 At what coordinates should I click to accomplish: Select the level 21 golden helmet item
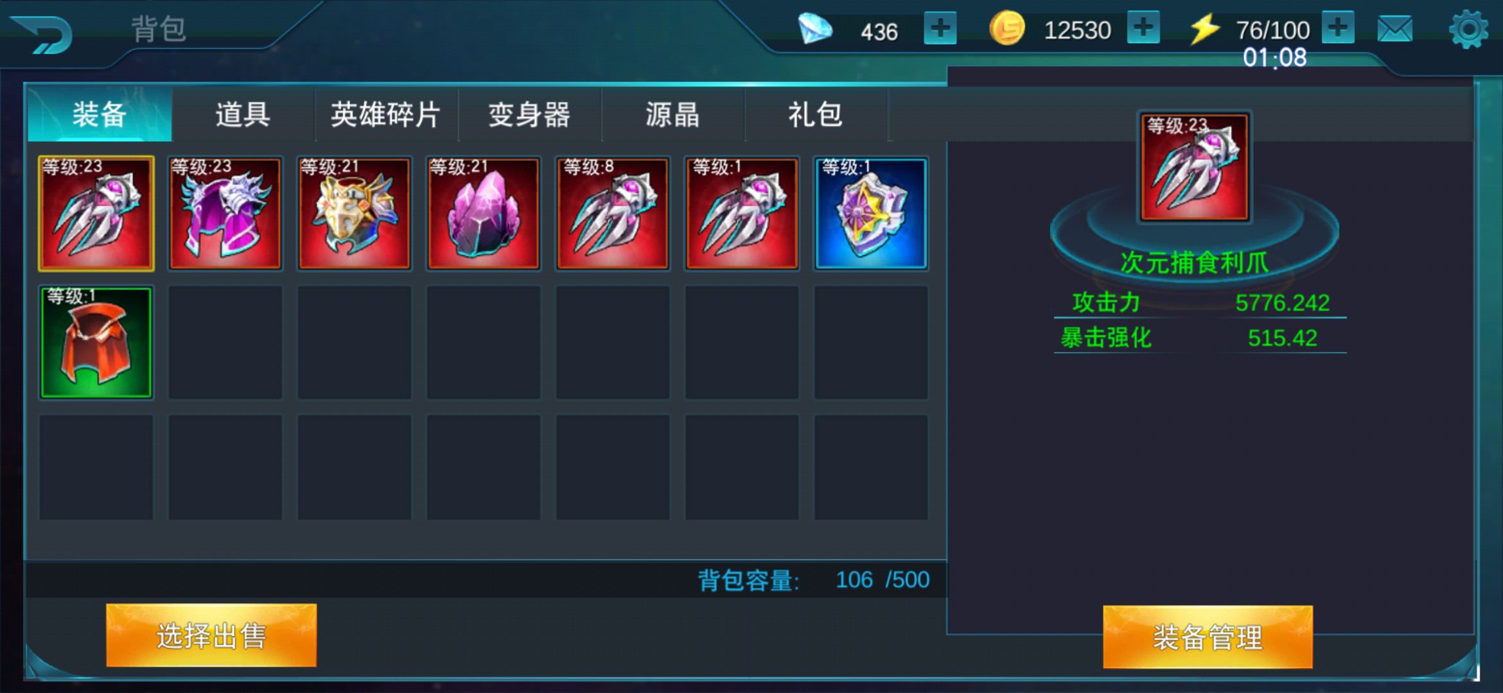(355, 213)
